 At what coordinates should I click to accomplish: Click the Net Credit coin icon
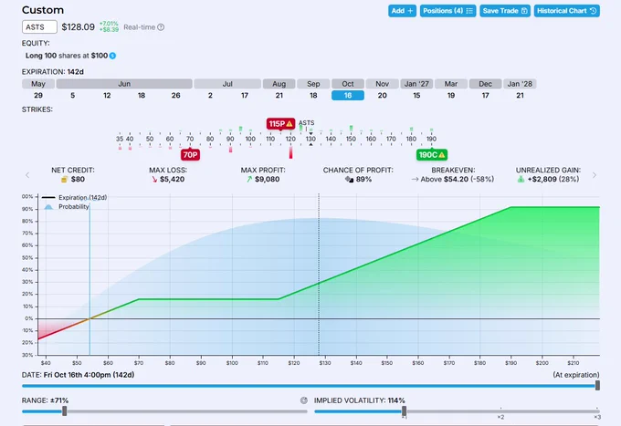(x=64, y=179)
